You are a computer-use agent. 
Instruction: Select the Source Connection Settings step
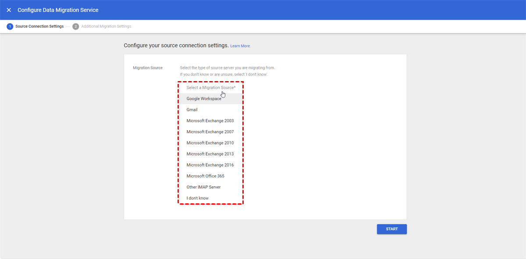[x=39, y=26]
